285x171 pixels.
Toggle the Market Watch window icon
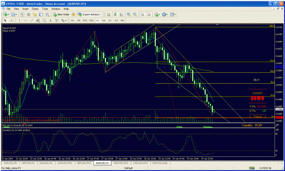pos(22,15)
